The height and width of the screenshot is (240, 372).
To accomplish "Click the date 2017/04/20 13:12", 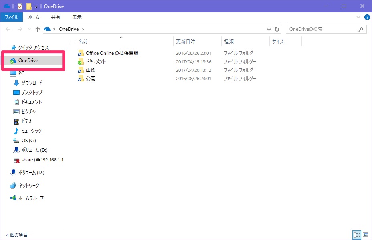I will coord(194,70).
